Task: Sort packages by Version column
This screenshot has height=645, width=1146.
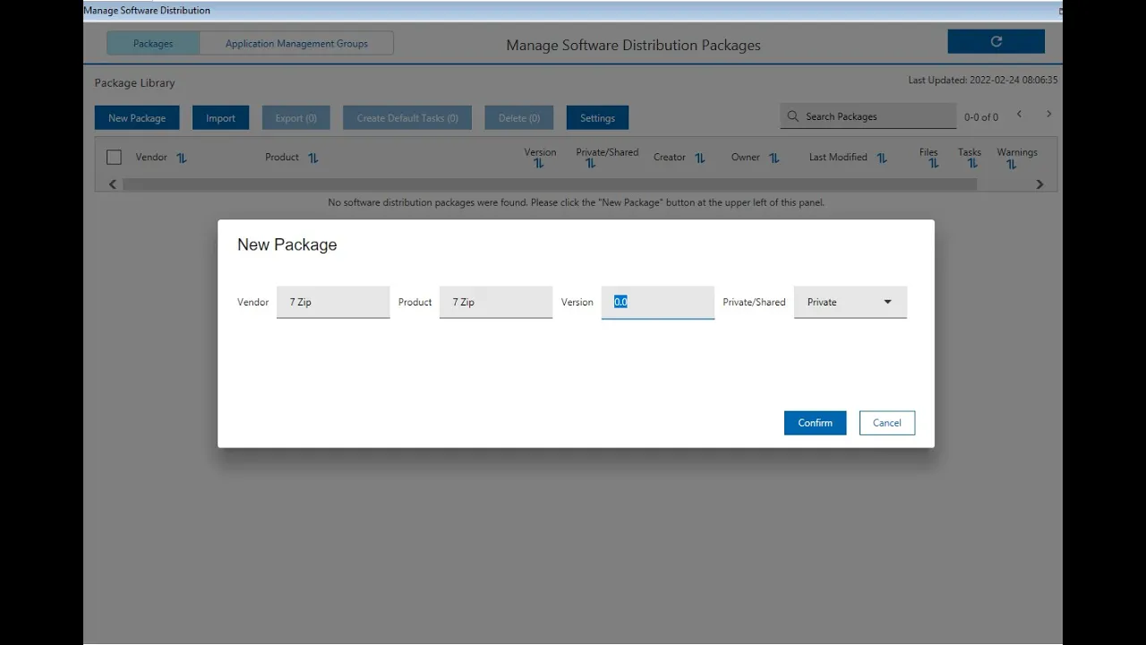Action: [x=539, y=164]
